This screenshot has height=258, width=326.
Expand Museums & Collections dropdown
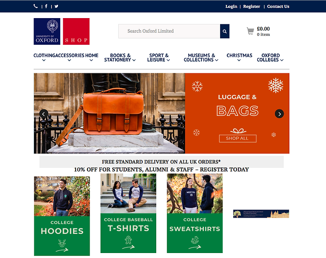(201, 57)
